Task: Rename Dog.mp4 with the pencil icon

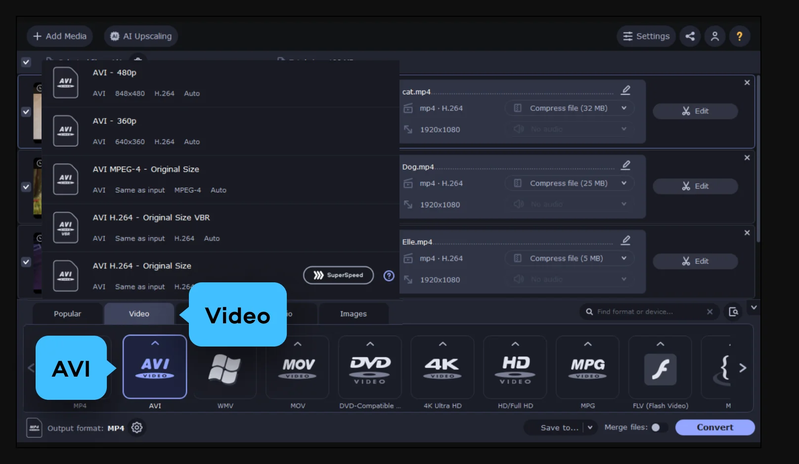Action: 626,165
